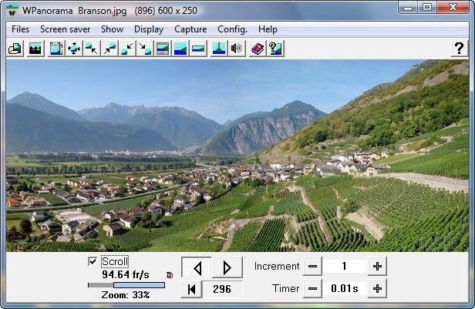
Task: Click the purple help book icon
Action: (258, 49)
